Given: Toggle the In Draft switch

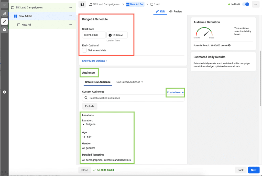Looking at the screenshot, I should point(246,4).
